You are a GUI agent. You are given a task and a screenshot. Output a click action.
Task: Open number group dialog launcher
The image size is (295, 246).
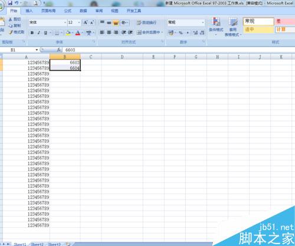coord(204,41)
